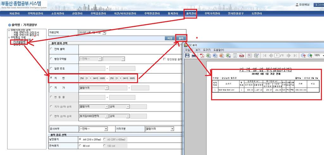Export report as PDF via red PDF icon
Screen dimensions: 324x155
pos(202,55)
